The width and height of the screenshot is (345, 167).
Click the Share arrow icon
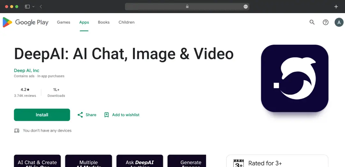tap(80, 115)
